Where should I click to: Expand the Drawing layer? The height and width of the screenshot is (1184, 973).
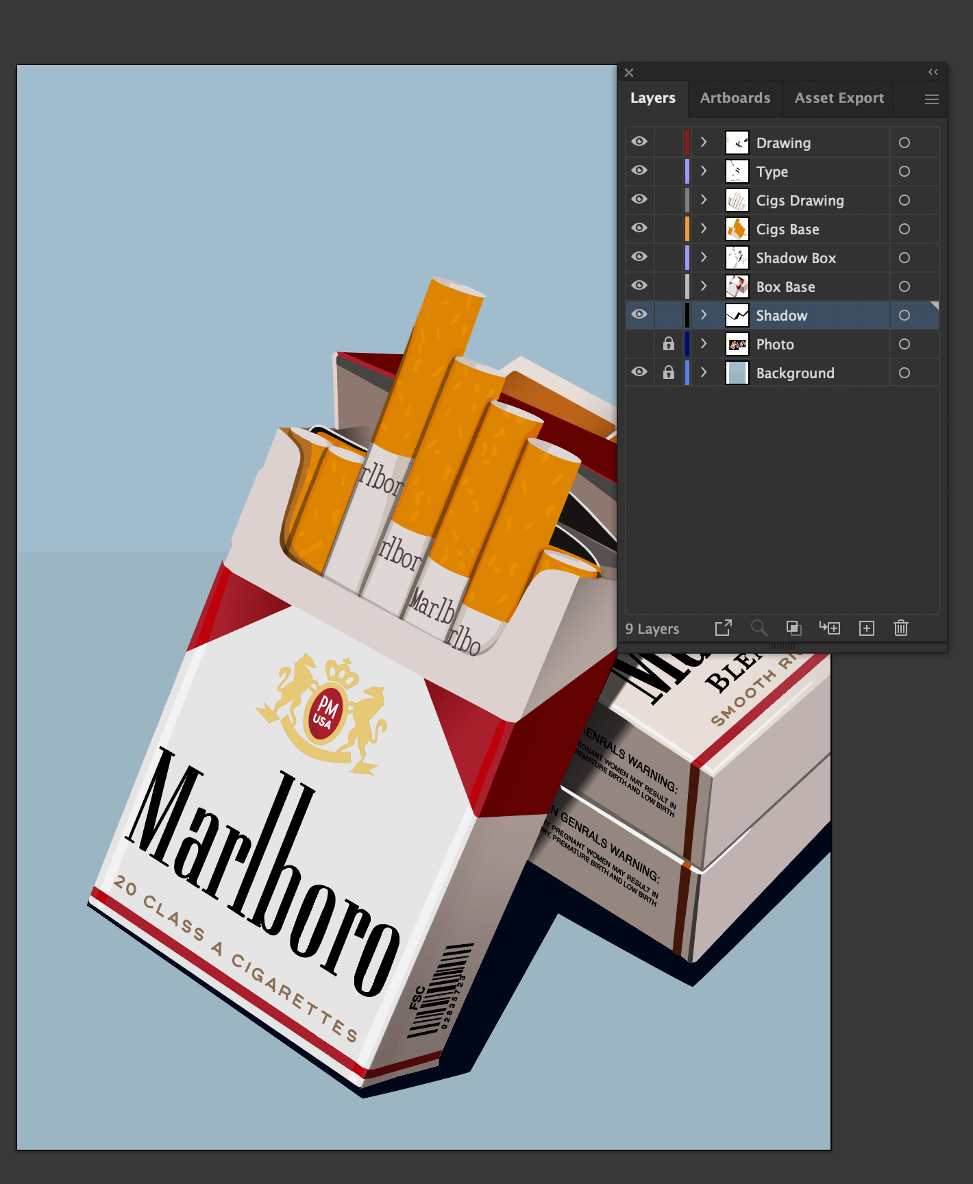pos(704,142)
